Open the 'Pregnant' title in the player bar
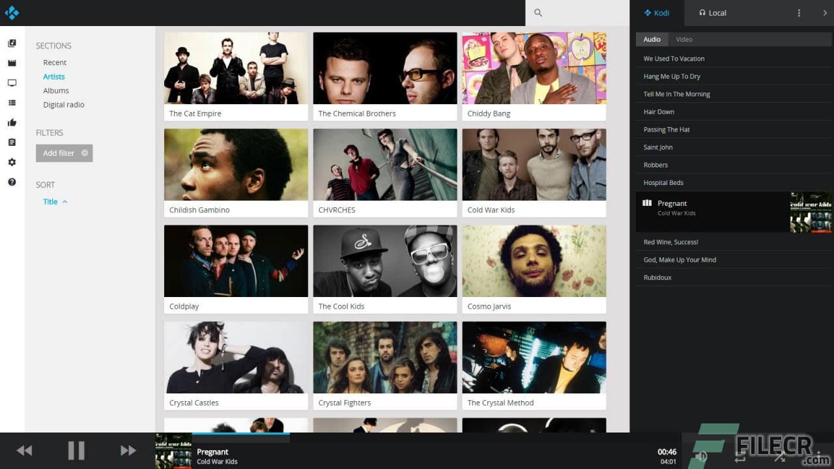The width and height of the screenshot is (834, 469). [212, 451]
